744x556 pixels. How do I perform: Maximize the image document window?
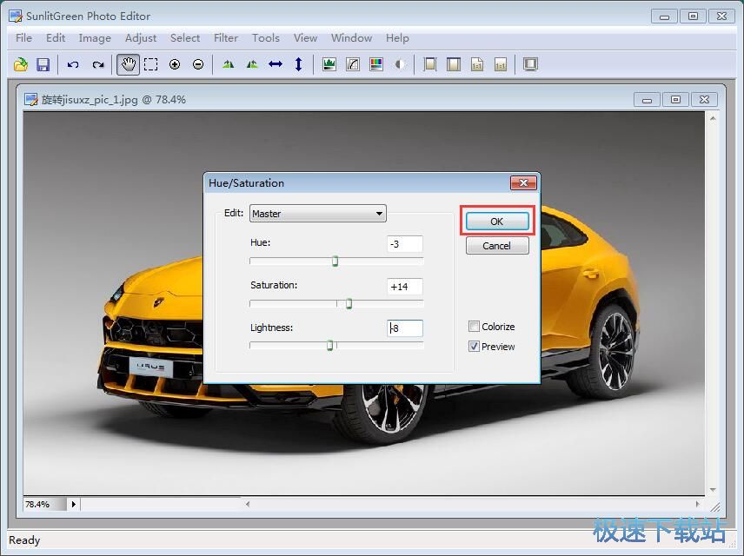(675, 100)
